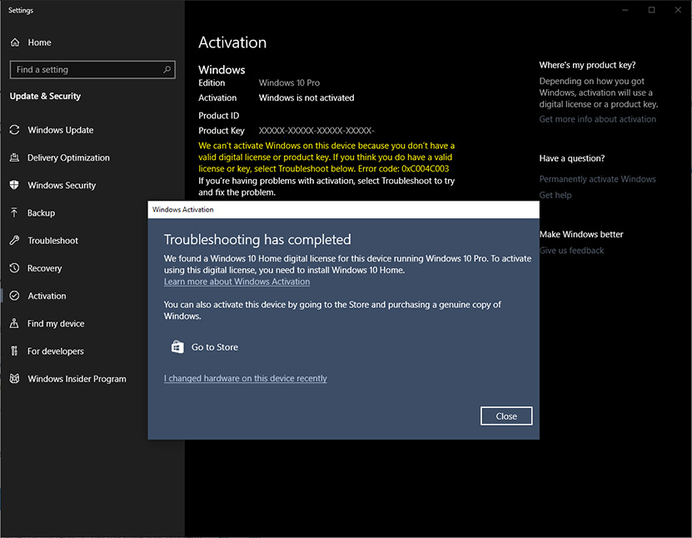Click the Close button in dialog
The height and width of the screenshot is (538, 692).
[506, 416]
